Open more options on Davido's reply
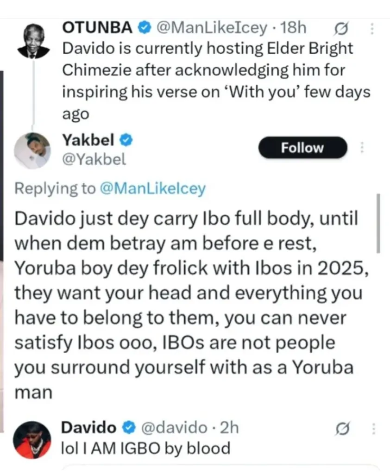This screenshot has width=390, height=474. click(x=371, y=429)
